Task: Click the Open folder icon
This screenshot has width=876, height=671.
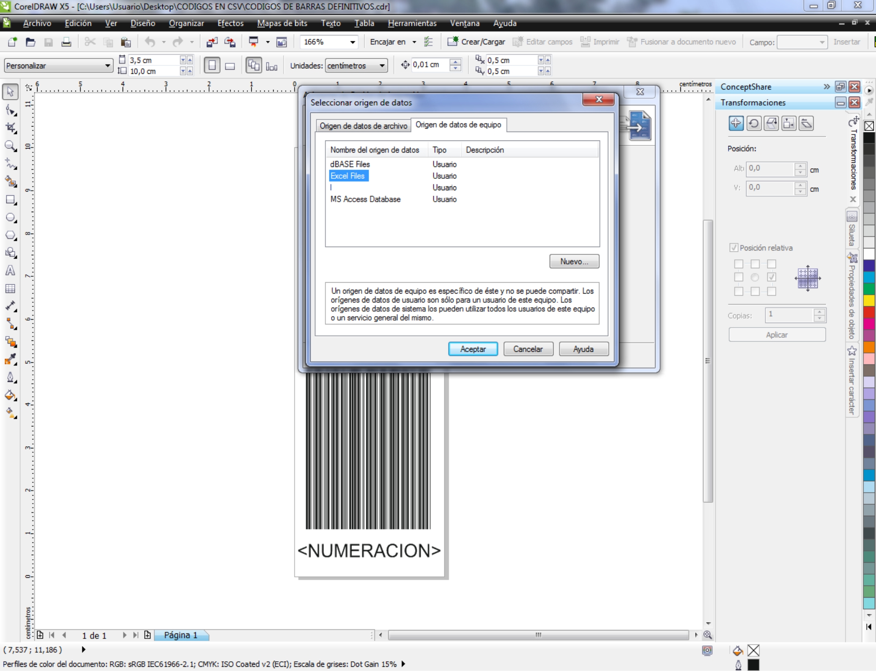Action: (x=30, y=42)
